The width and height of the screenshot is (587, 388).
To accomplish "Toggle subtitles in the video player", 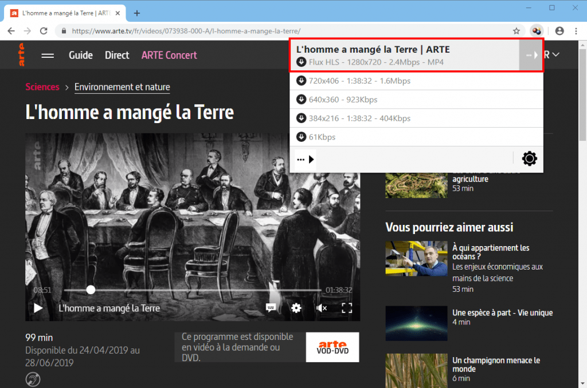I will pyautogui.click(x=271, y=308).
